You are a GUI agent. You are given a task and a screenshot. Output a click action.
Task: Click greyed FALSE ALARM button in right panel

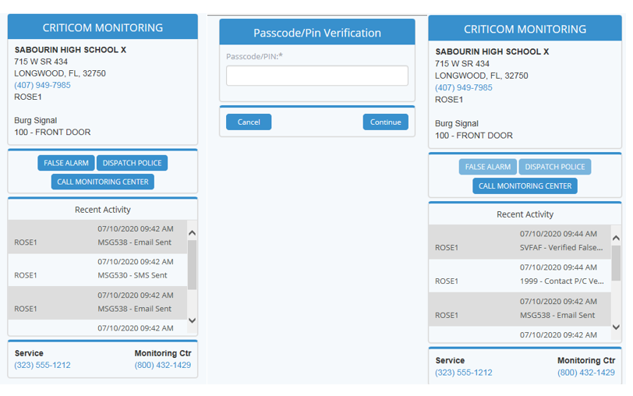[x=488, y=167]
